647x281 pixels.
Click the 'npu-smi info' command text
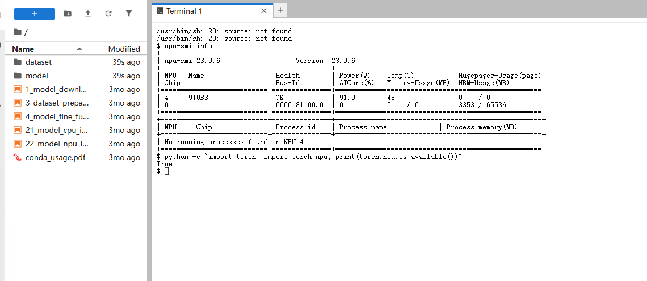pos(188,46)
